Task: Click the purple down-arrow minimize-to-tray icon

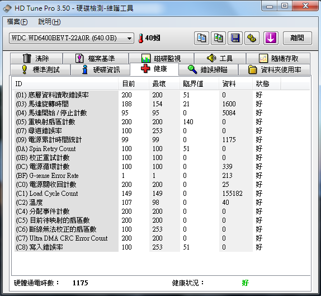Action: click(x=271, y=38)
